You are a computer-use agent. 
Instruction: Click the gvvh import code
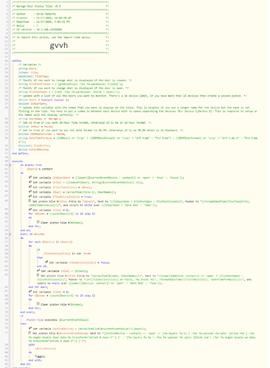pyautogui.click(x=59, y=46)
